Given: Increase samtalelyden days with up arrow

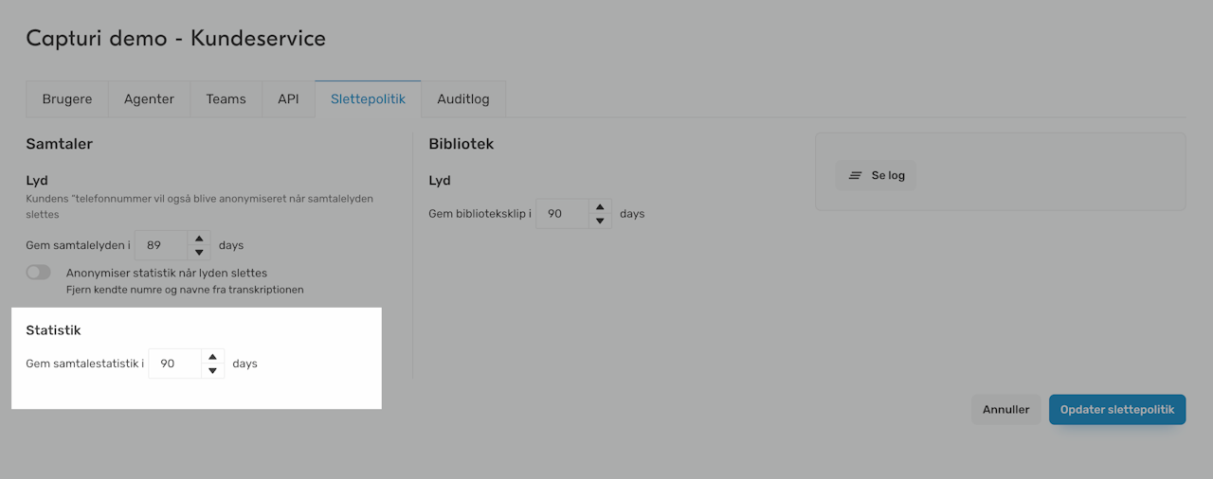Looking at the screenshot, I should pos(199,239).
